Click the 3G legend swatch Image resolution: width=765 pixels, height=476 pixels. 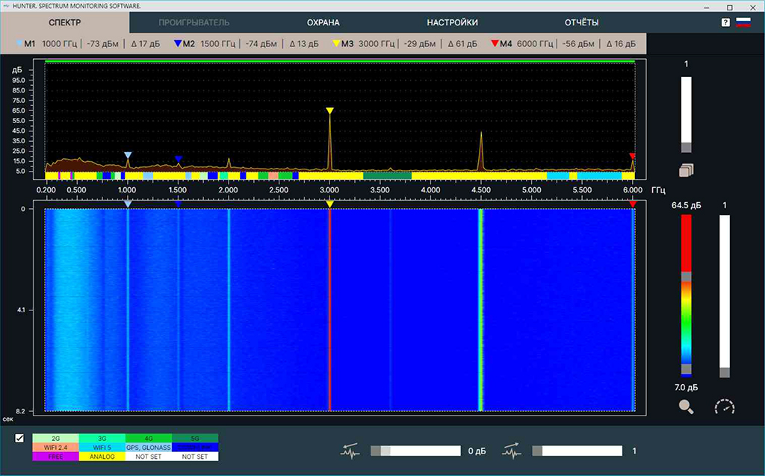coord(102,439)
